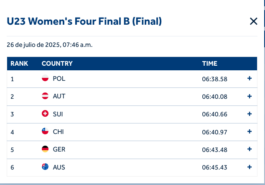The height and width of the screenshot is (185, 265).
Task: Show crew details for CHI
Action: [x=250, y=131]
